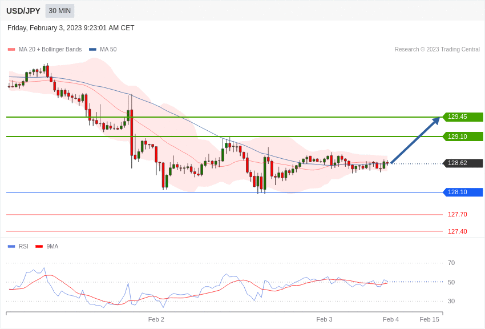Screen dimensions: 485x329
Task: Click the Feb 4 date axis label
Action: click(391, 319)
